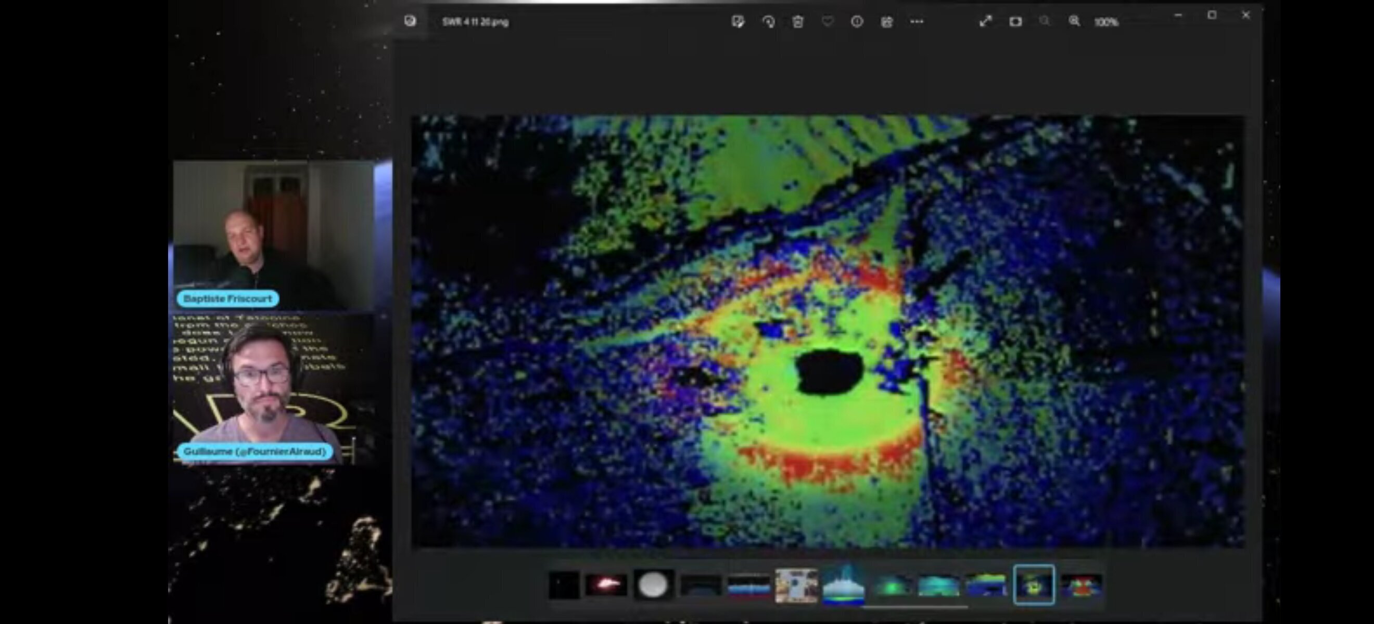The width and height of the screenshot is (1374, 624).
Task: Enter full screen with diagonal arrows icon
Action: [x=985, y=22]
